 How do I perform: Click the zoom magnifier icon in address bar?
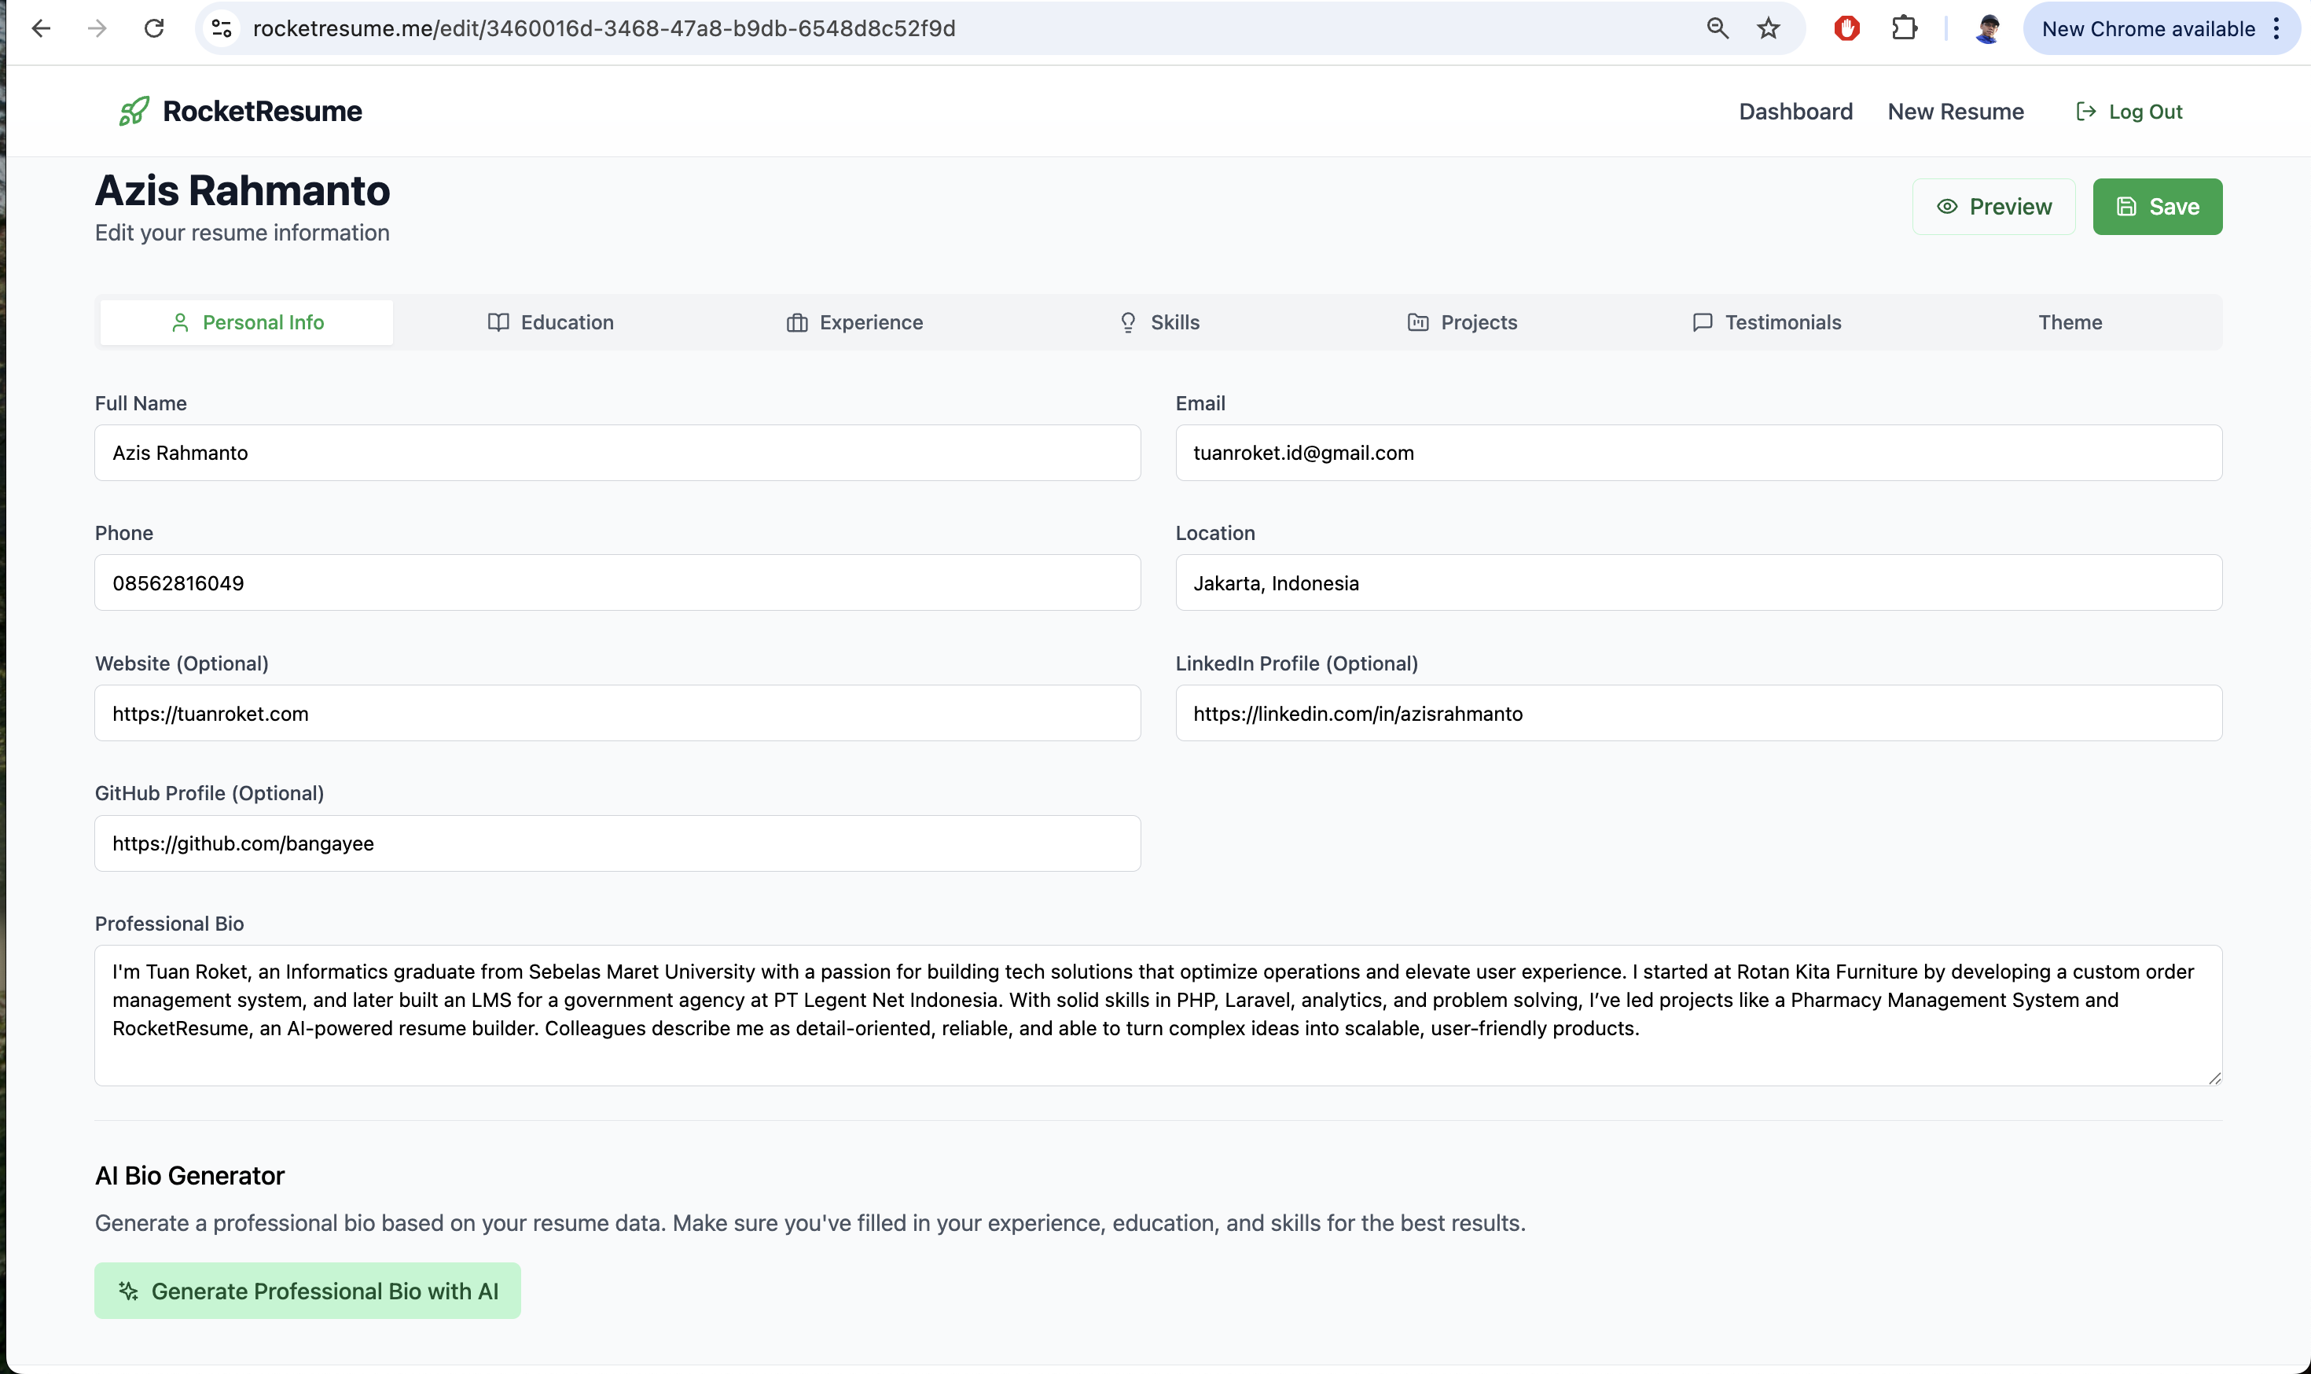click(1718, 29)
